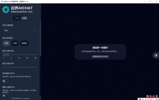Image resolution: width=159 pixels, height=100 pixels.
Task: Click the Github-upscayl source text at bottom
Action: pyautogui.click(x=21, y=98)
